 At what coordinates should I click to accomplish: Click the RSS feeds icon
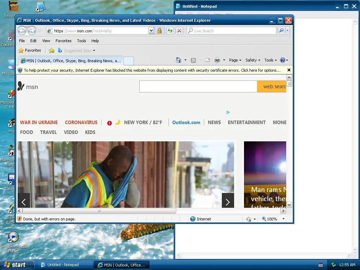tap(193, 60)
